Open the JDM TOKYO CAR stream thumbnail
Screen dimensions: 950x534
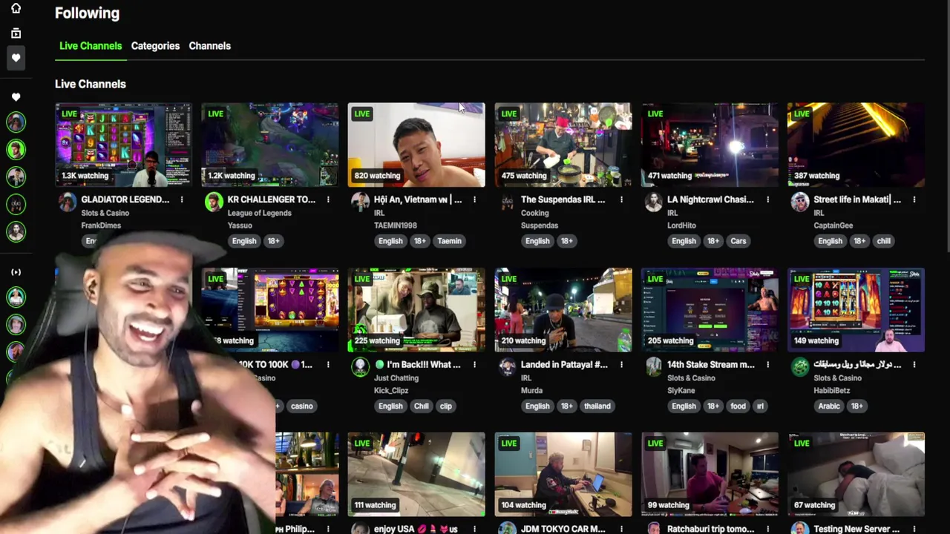click(x=563, y=475)
